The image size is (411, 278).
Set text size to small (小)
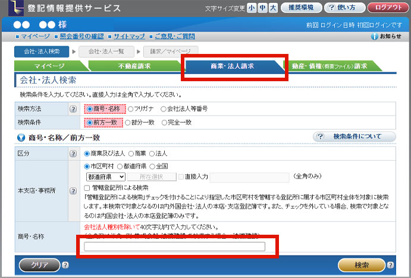(x=252, y=8)
